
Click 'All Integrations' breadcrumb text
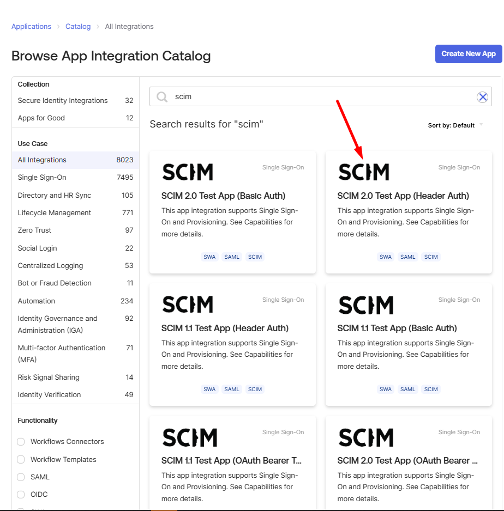(x=129, y=26)
